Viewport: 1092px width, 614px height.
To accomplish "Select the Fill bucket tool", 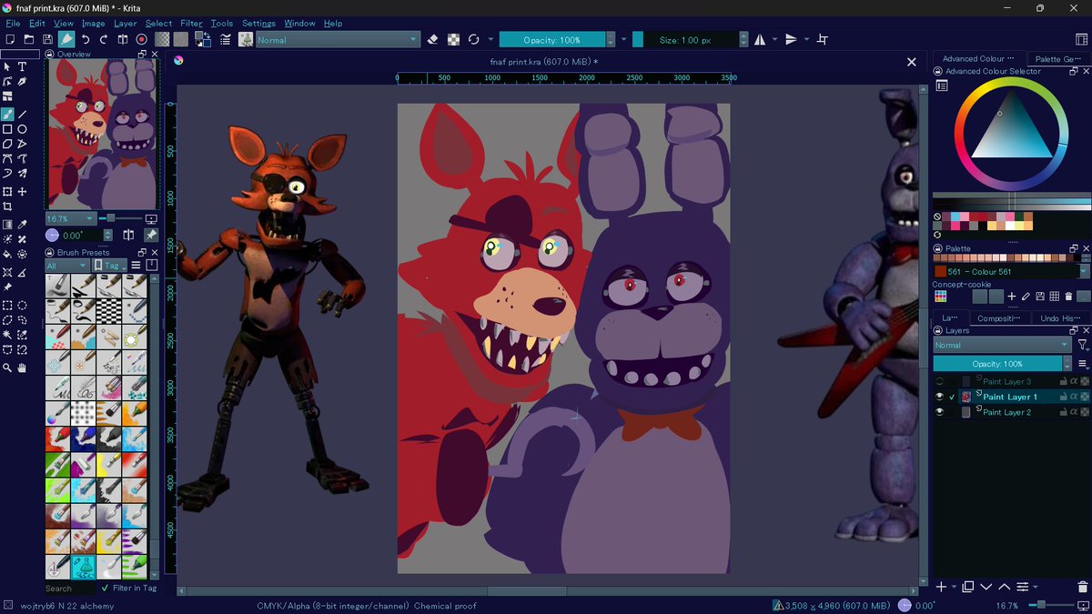I will 7,255.
